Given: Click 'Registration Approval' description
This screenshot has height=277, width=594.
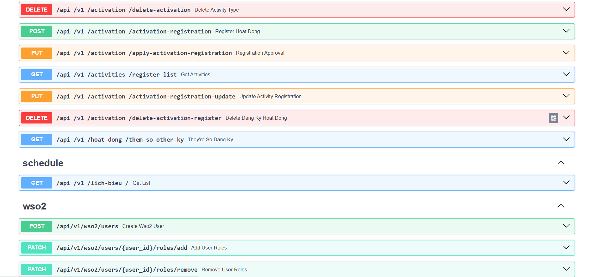Looking at the screenshot, I should pyautogui.click(x=260, y=53).
